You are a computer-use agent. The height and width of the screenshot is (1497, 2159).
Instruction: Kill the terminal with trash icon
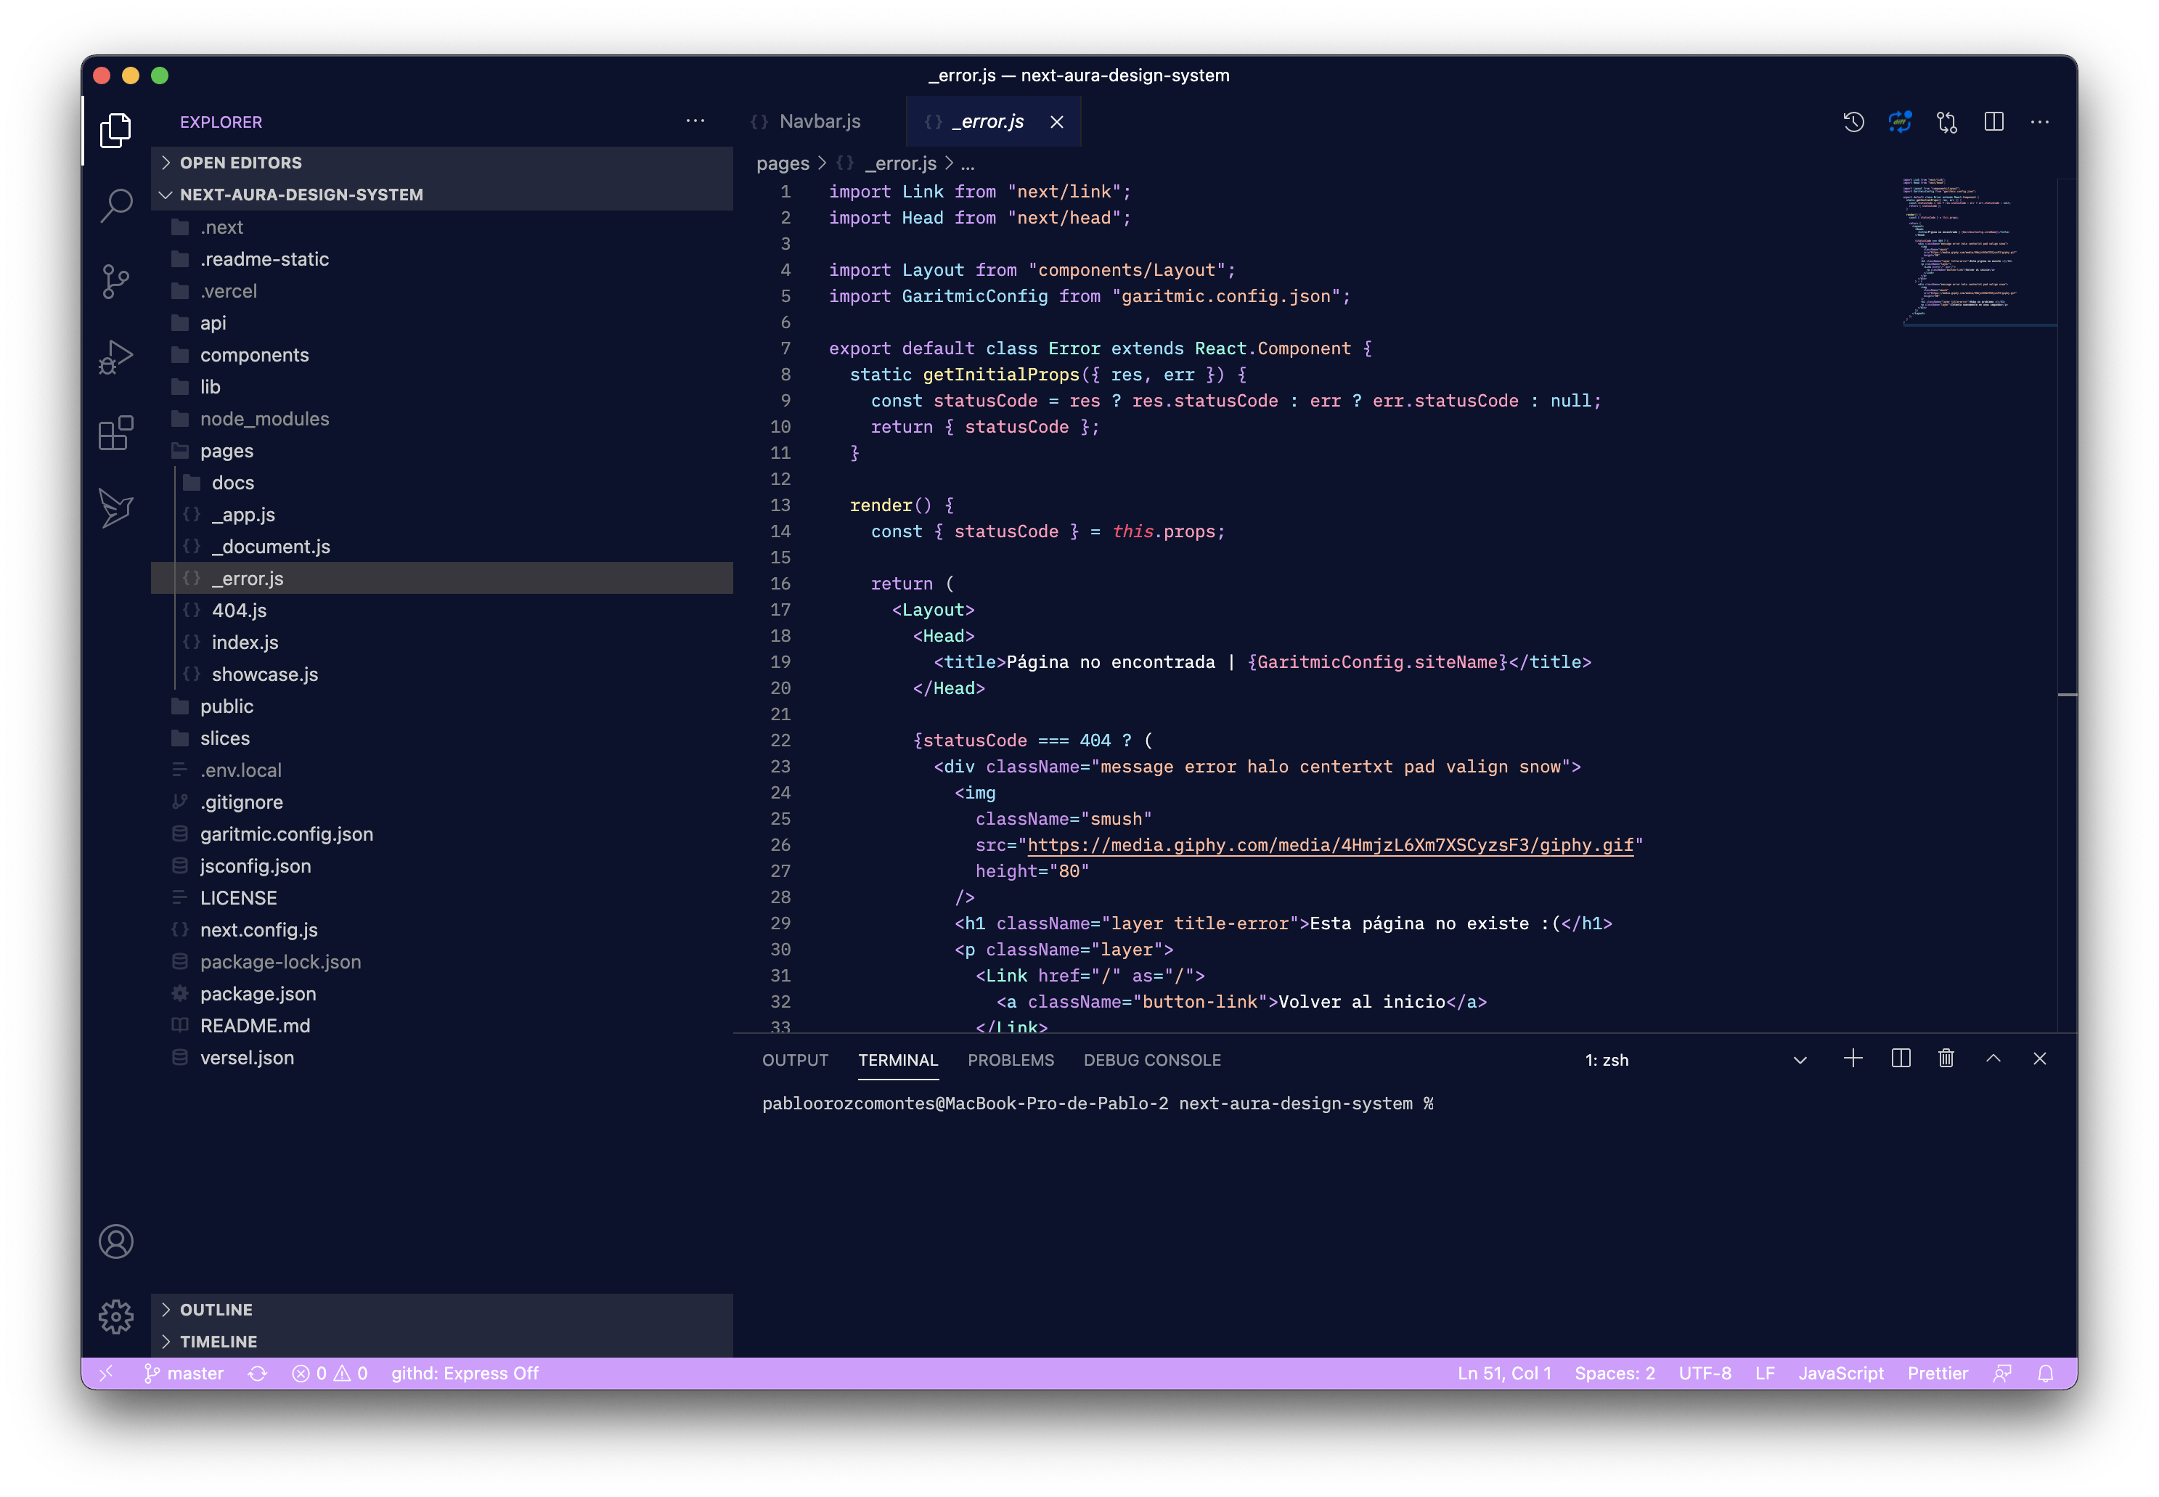[1946, 1059]
